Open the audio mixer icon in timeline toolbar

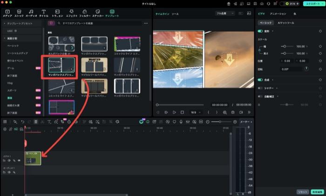click(x=188, y=122)
